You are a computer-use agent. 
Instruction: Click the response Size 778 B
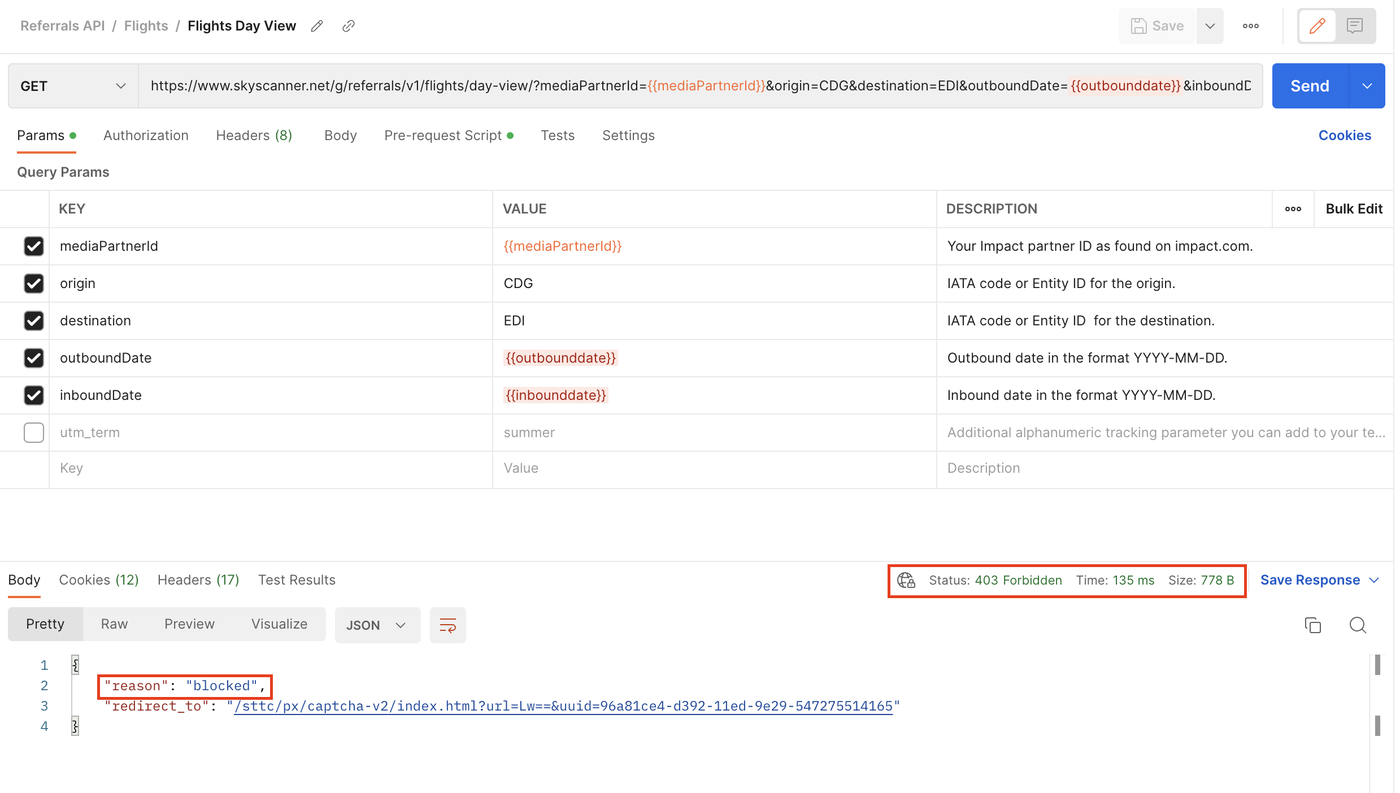(x=1201, y=580)
